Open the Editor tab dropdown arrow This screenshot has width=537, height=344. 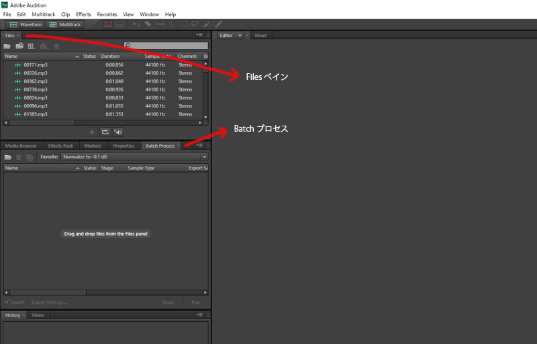(240, 36)
